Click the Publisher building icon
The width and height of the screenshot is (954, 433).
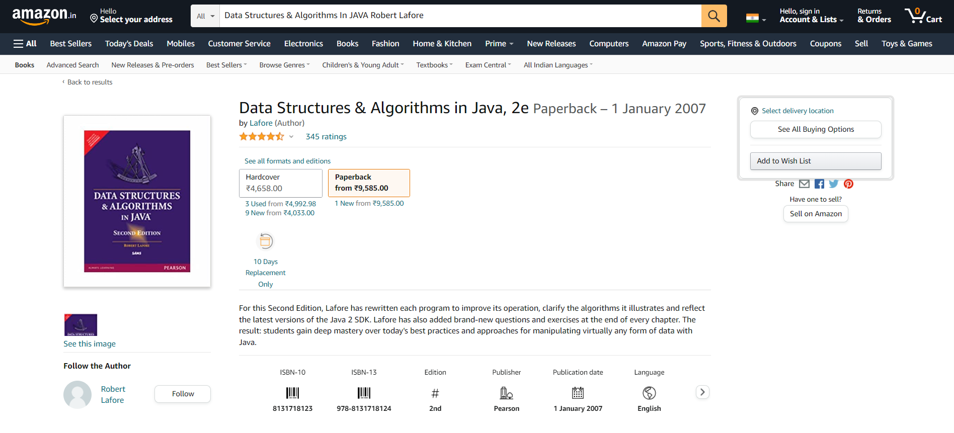click(x=506, y=393)
